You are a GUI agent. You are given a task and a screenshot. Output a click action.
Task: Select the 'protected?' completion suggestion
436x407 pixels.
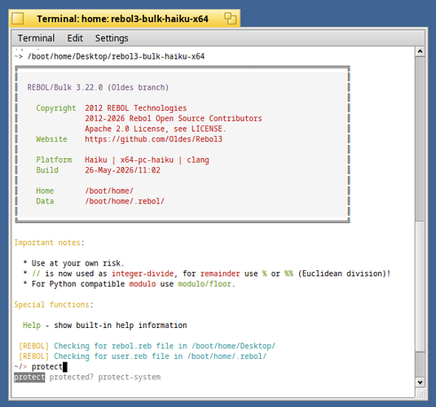click(x=72, y=377)
